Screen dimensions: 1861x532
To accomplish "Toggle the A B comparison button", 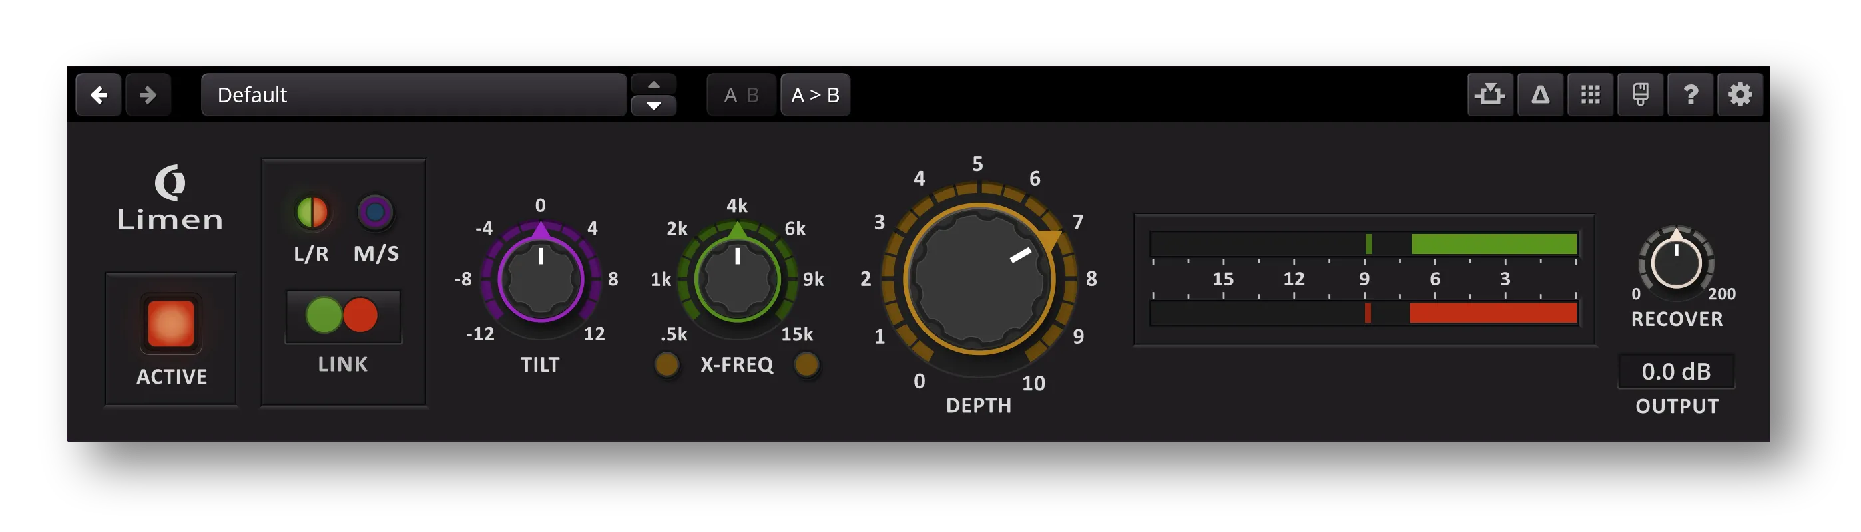I will click(741, 94).
